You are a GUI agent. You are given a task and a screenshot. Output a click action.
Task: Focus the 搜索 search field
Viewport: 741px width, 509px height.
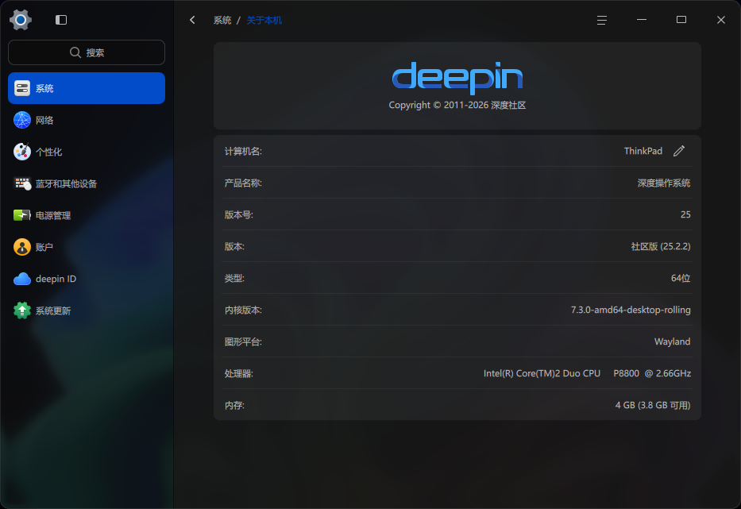87,52
